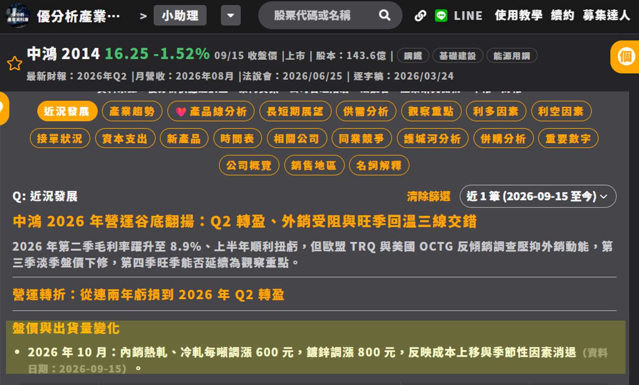Viewport: 639px width, 385px height.
Task: Click the site logo avatar
Action: tap(18, 16)
